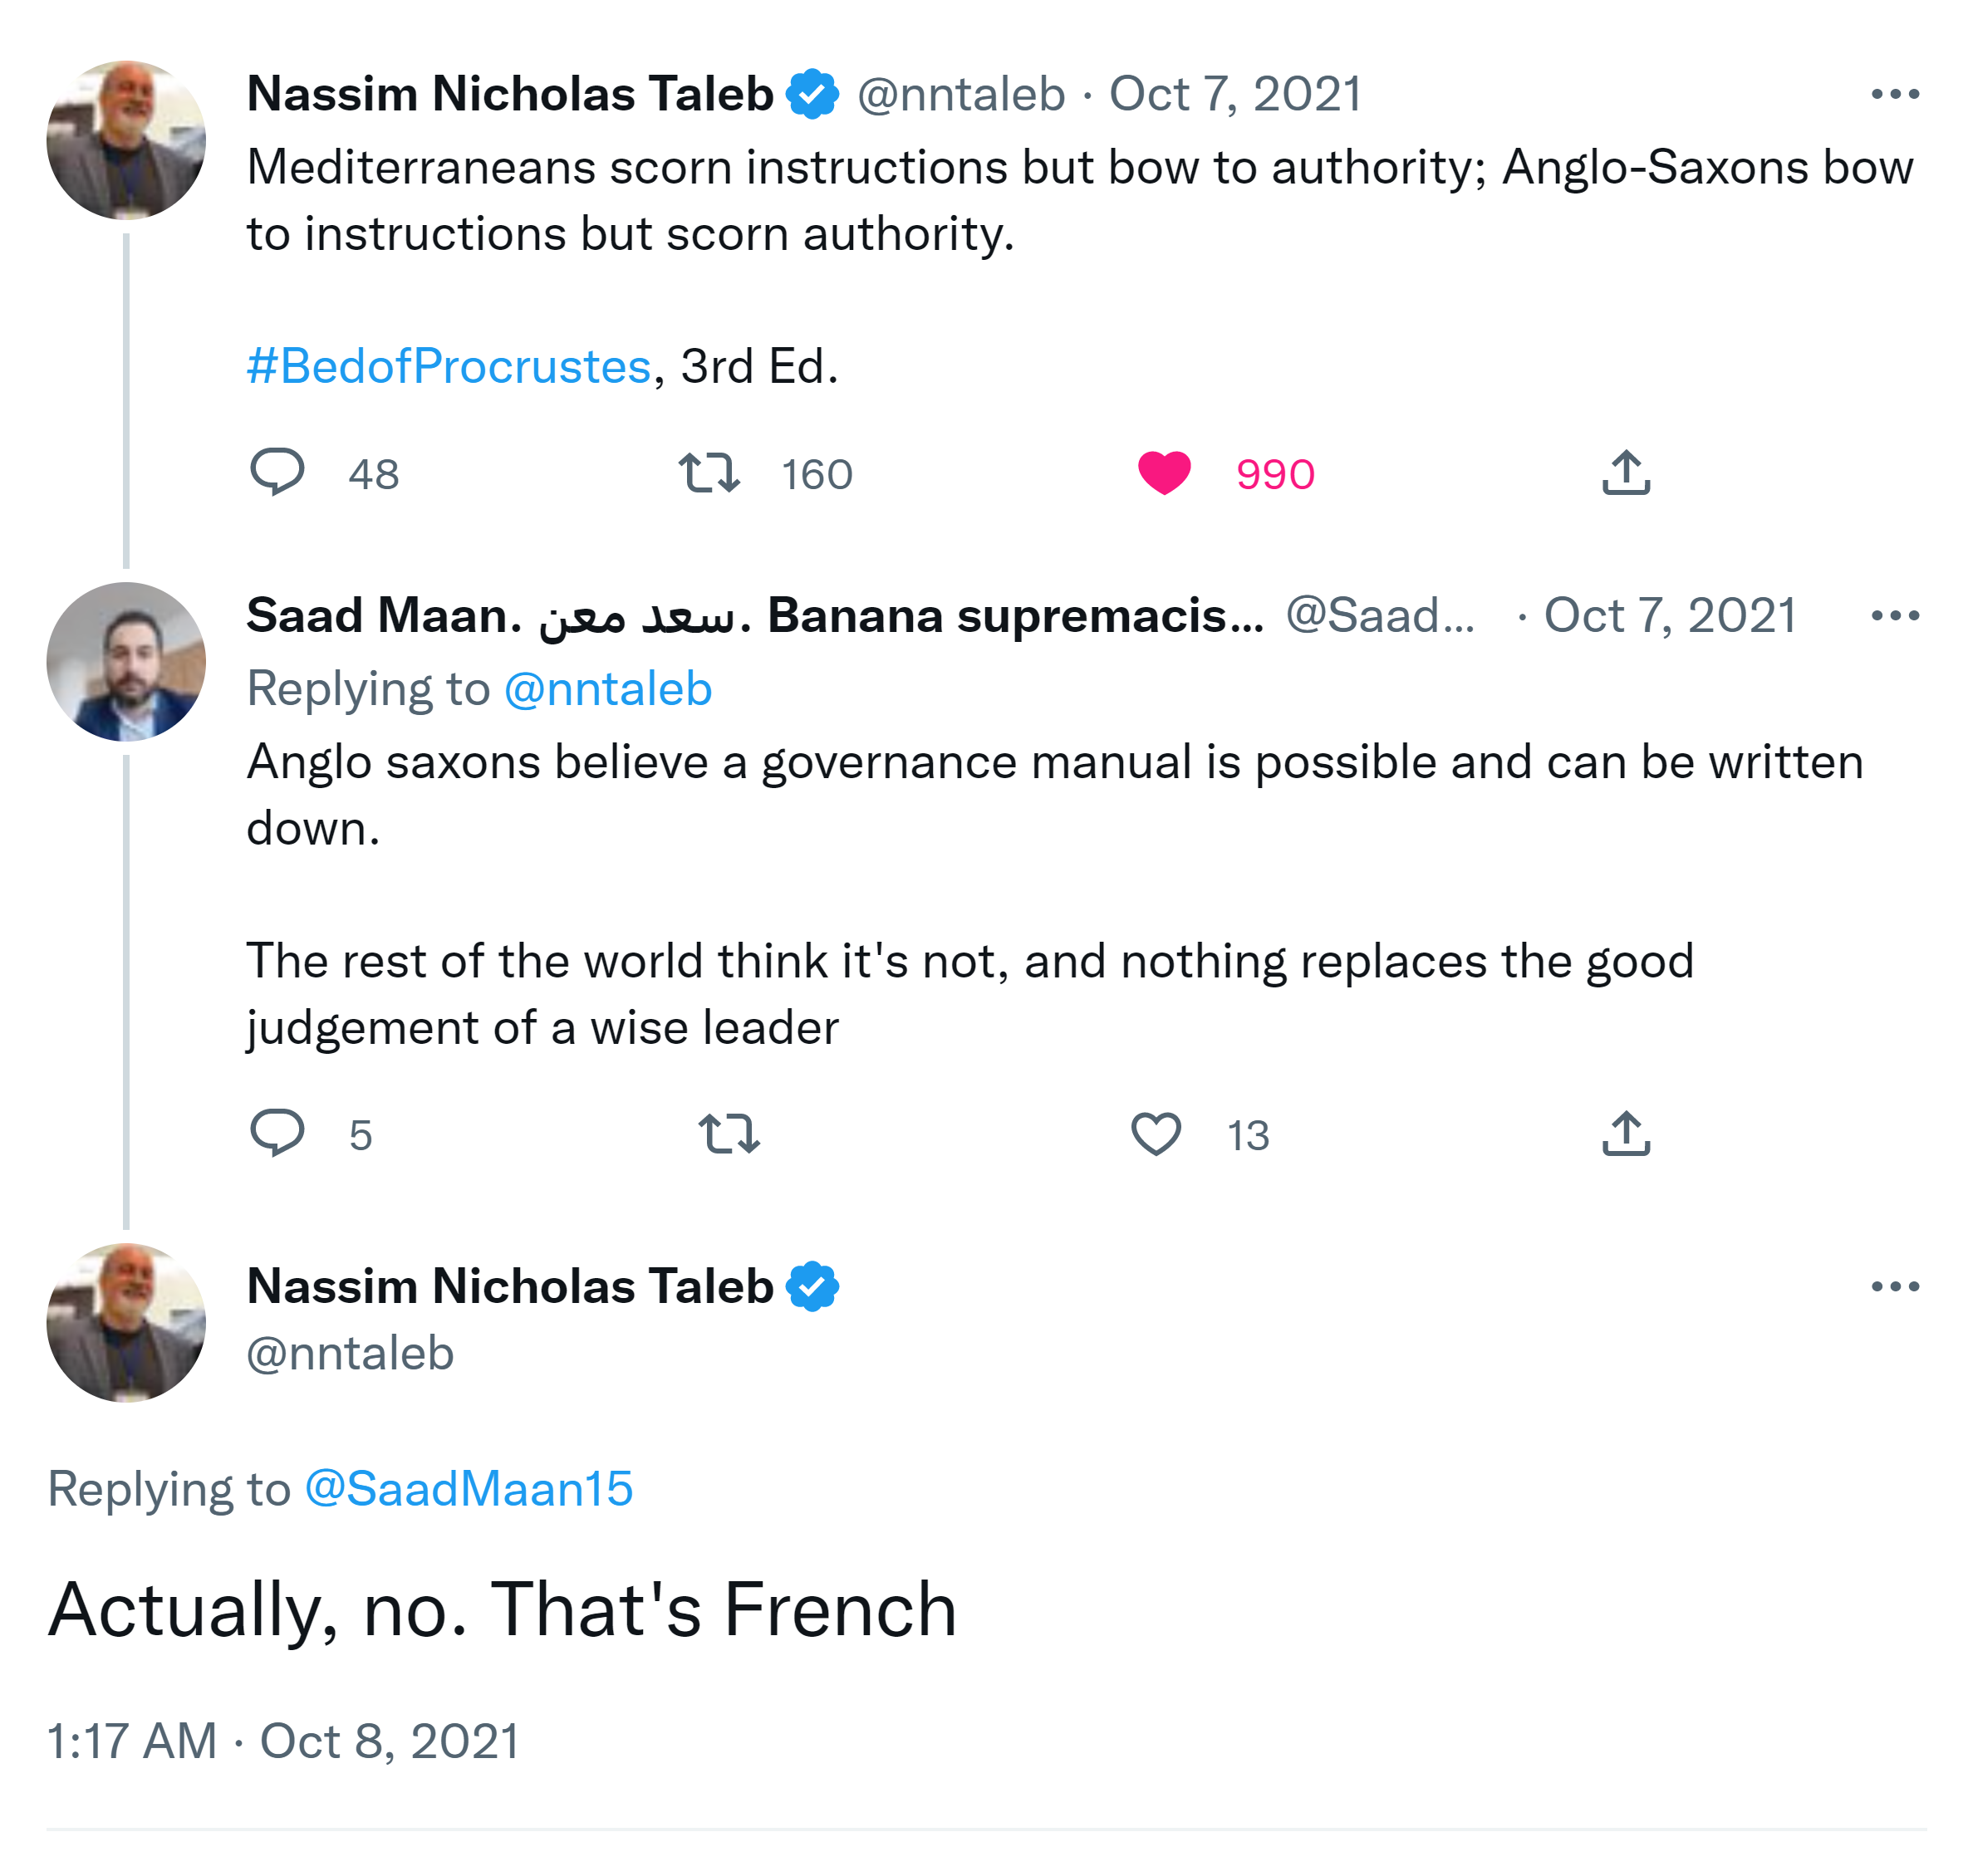Click verified badge beside Taleb's top name

tap(812, 94)
